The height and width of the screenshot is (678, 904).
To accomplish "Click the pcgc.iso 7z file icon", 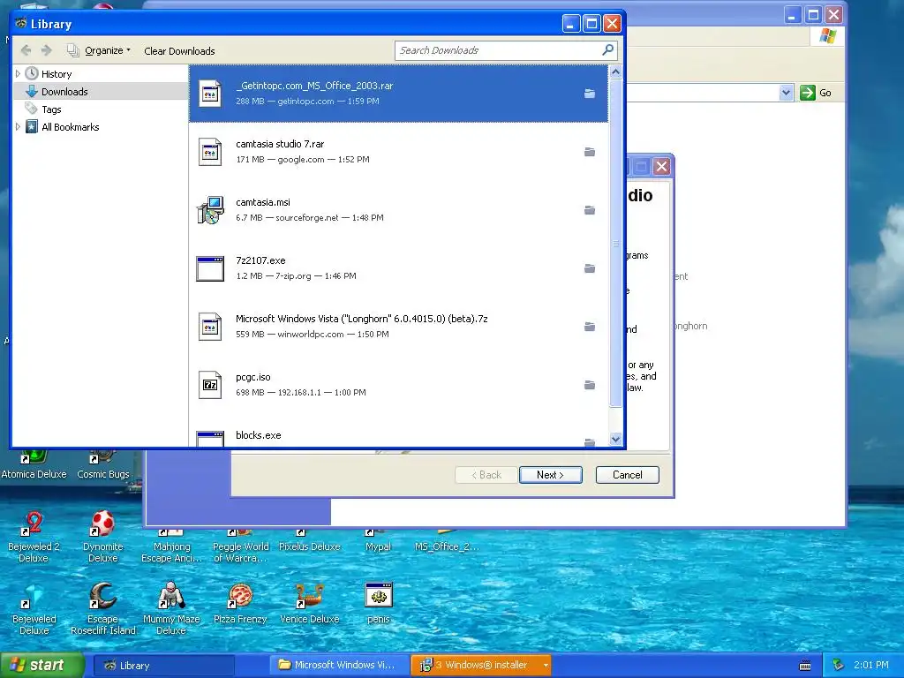I will coord(210,385).
